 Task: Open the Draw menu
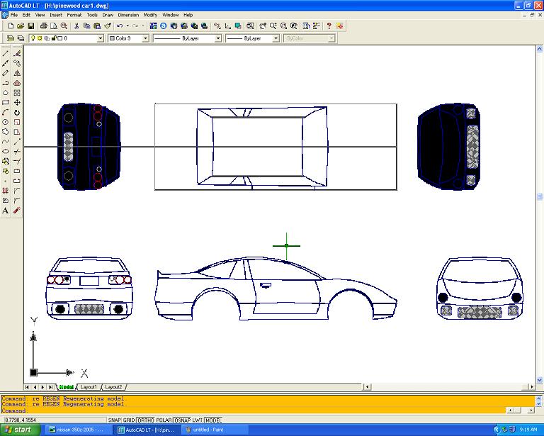coord(108,15)
